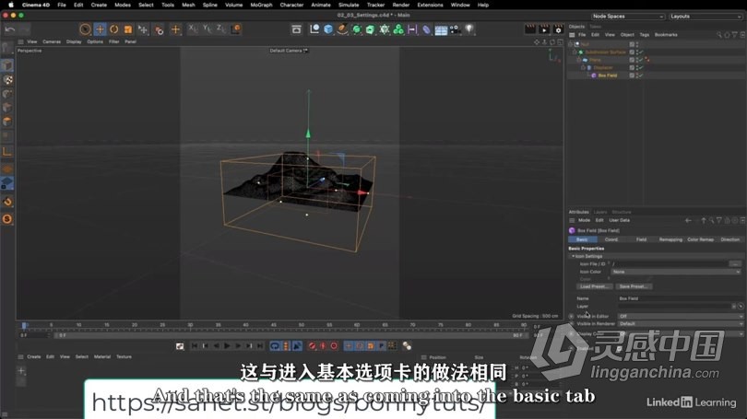747x419 pixels.
Task: Click the S workplane icon in sidebar
Action: coord(7,219)
